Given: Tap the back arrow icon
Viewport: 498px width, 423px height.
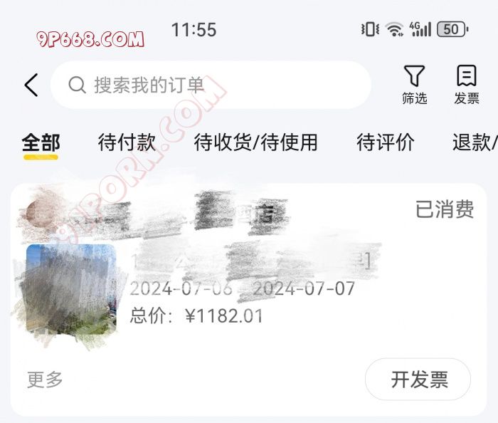Looking at the screenshot, I should click(x=31, y=85).
